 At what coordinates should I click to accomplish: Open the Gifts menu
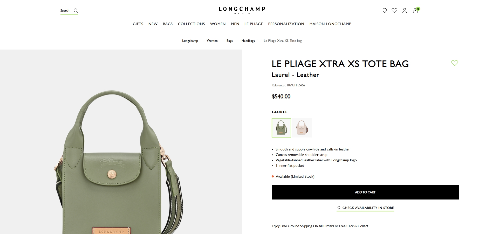pos(138,24)
